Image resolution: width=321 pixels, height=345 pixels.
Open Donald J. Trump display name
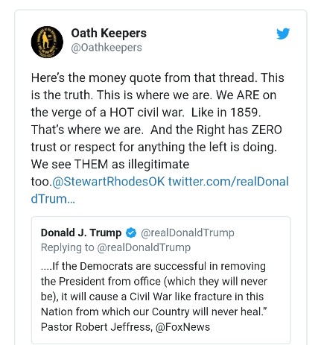tap(81, 233)
